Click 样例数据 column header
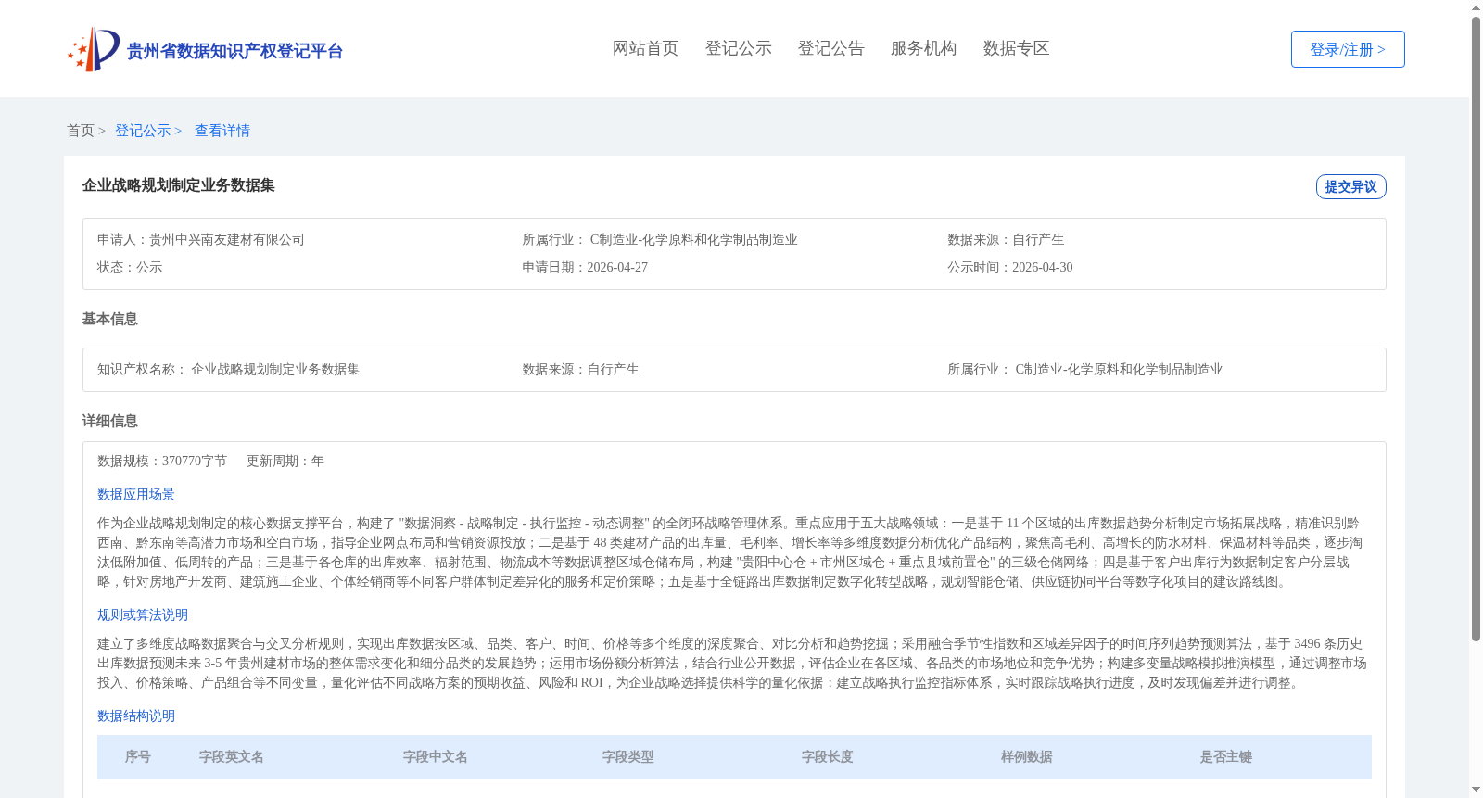Image resolution: width=1483 pixels, height=798 pixels. [x=1027, y=756]
